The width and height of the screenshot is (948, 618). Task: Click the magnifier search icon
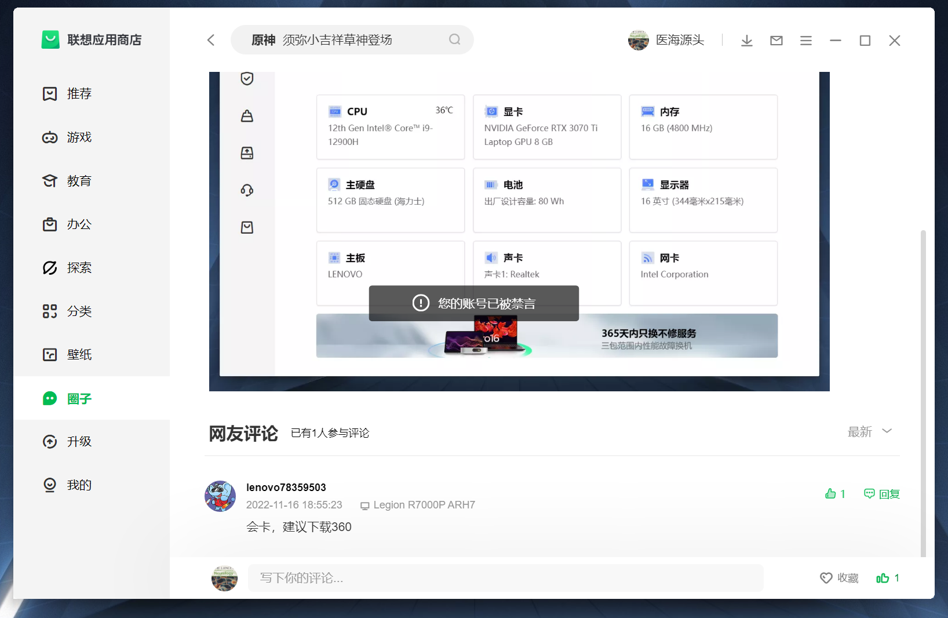point(455,39)
